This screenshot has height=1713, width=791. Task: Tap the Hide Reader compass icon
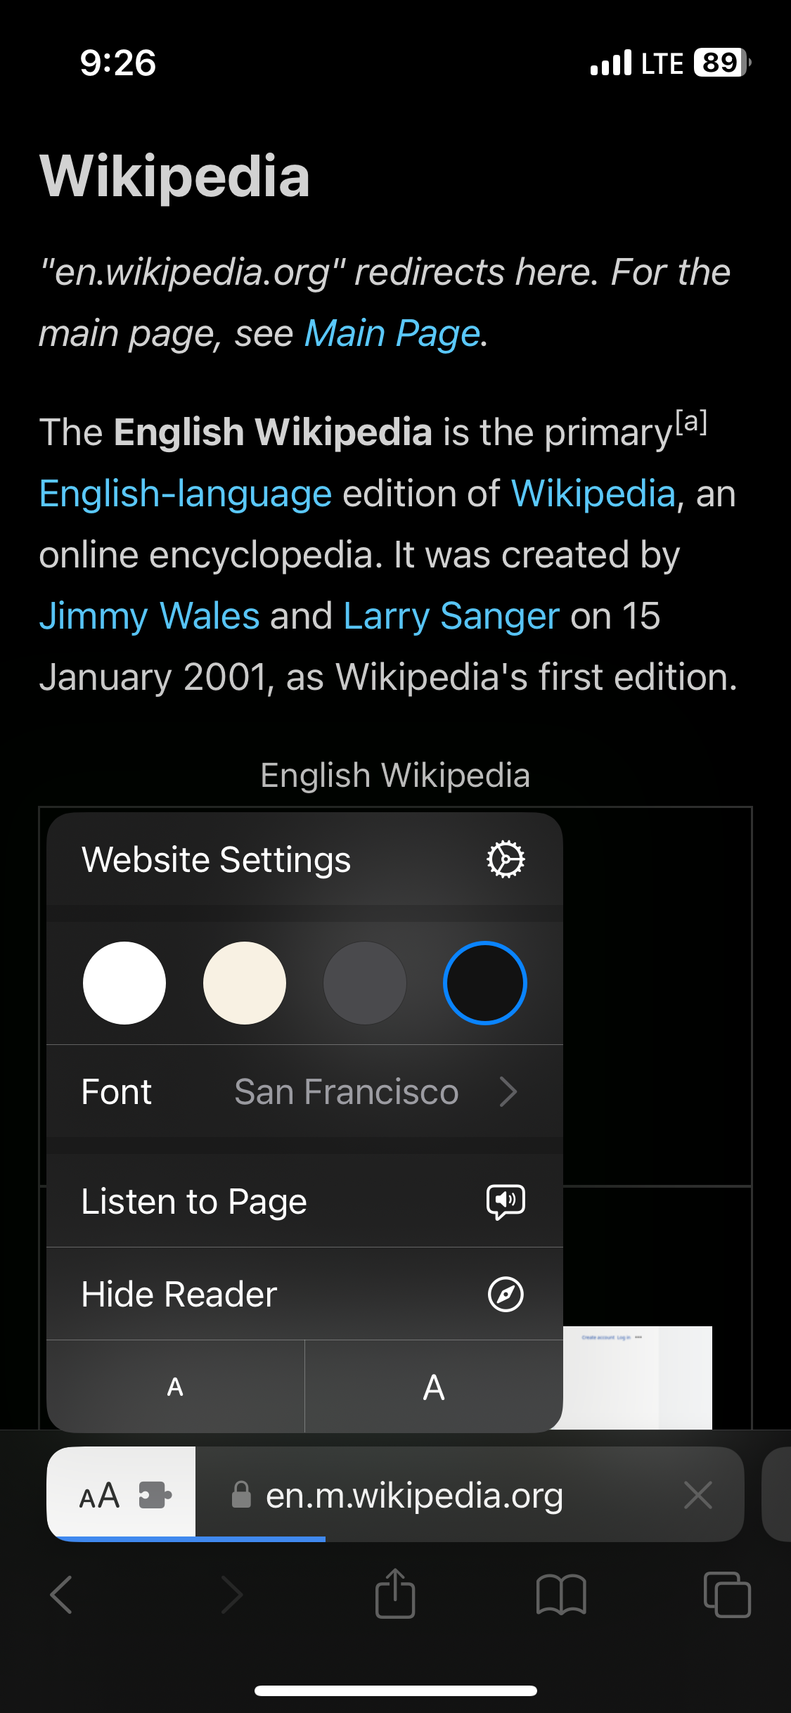pyautogui.click(x=506, y=1294)
